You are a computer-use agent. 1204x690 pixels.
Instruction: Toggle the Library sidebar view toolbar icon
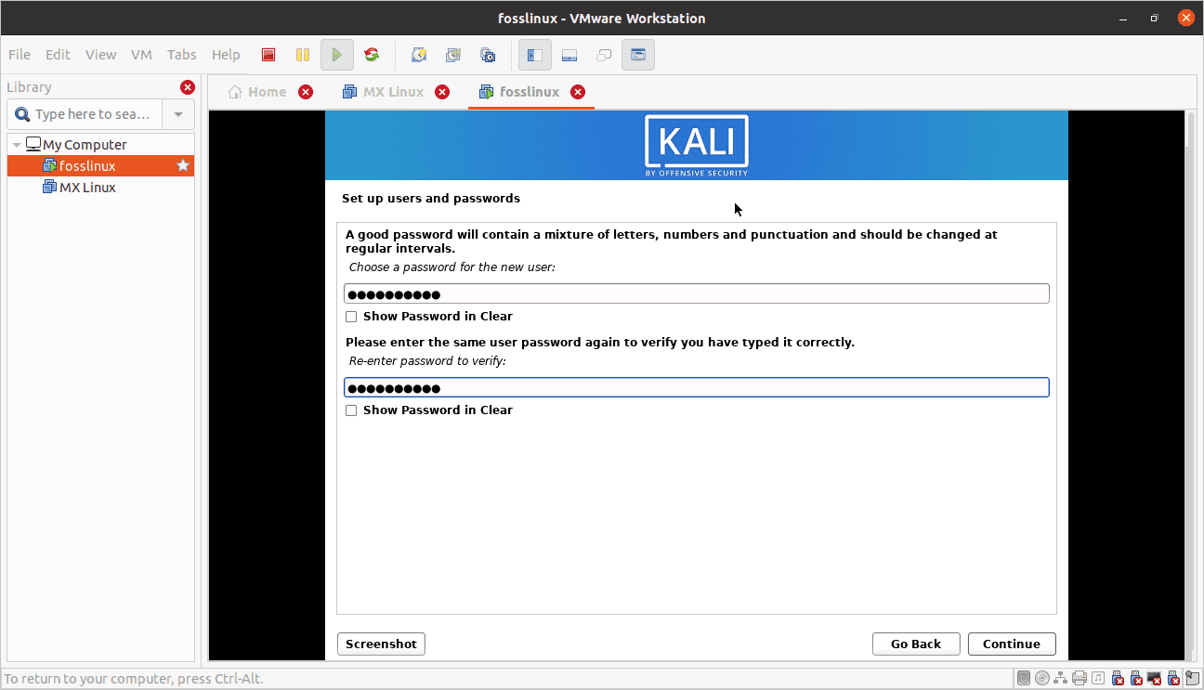pyautogui.click(x=535, y=55)
